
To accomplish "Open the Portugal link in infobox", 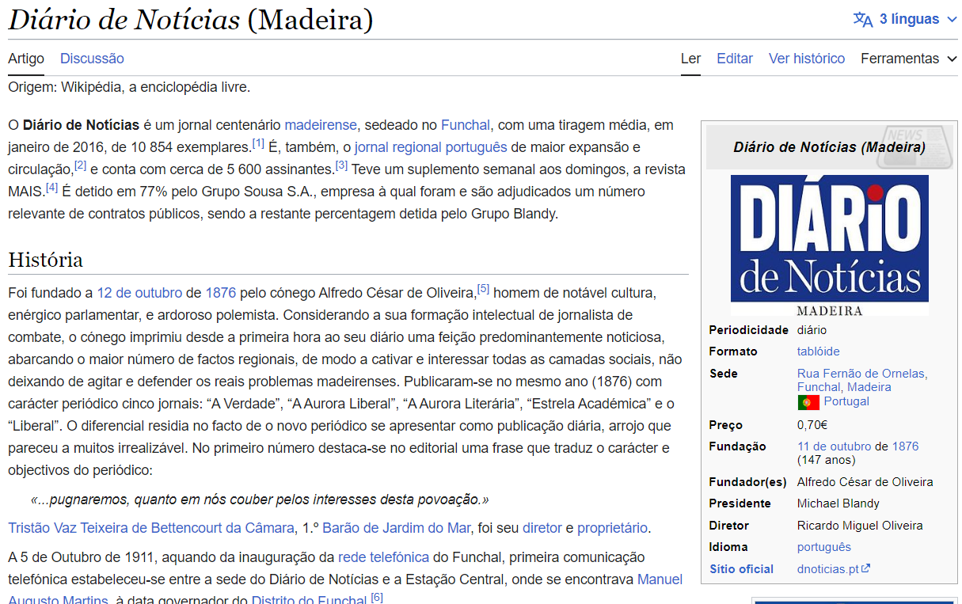I will tap(846, 401).
